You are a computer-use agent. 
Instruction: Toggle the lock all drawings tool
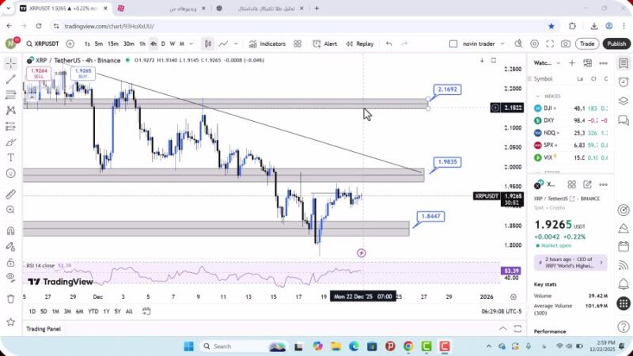point(10,262)
